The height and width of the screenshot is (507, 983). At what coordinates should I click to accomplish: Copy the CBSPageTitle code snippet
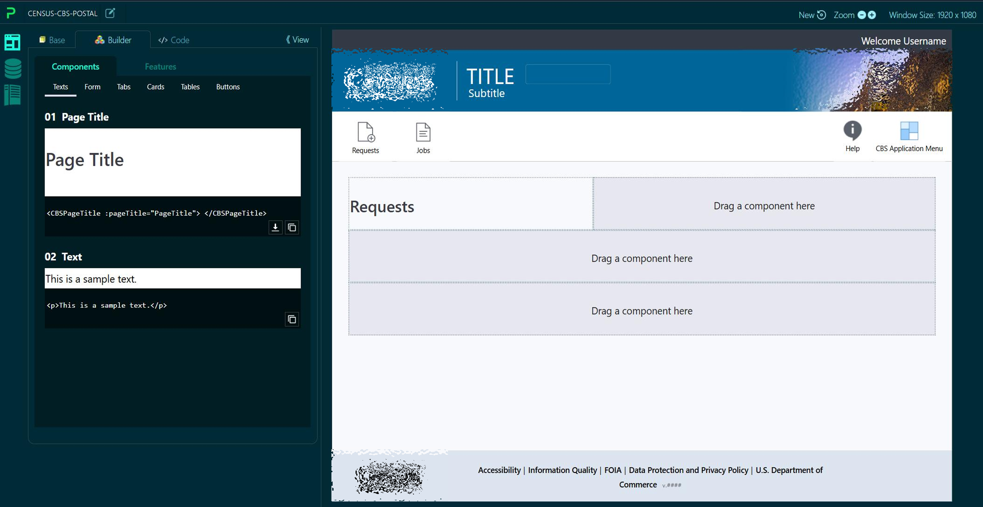[292, 228]
